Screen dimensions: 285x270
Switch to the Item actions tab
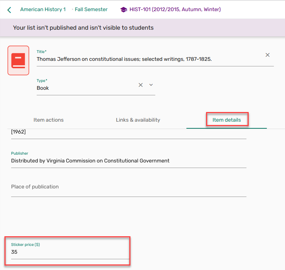coord(49,120)
